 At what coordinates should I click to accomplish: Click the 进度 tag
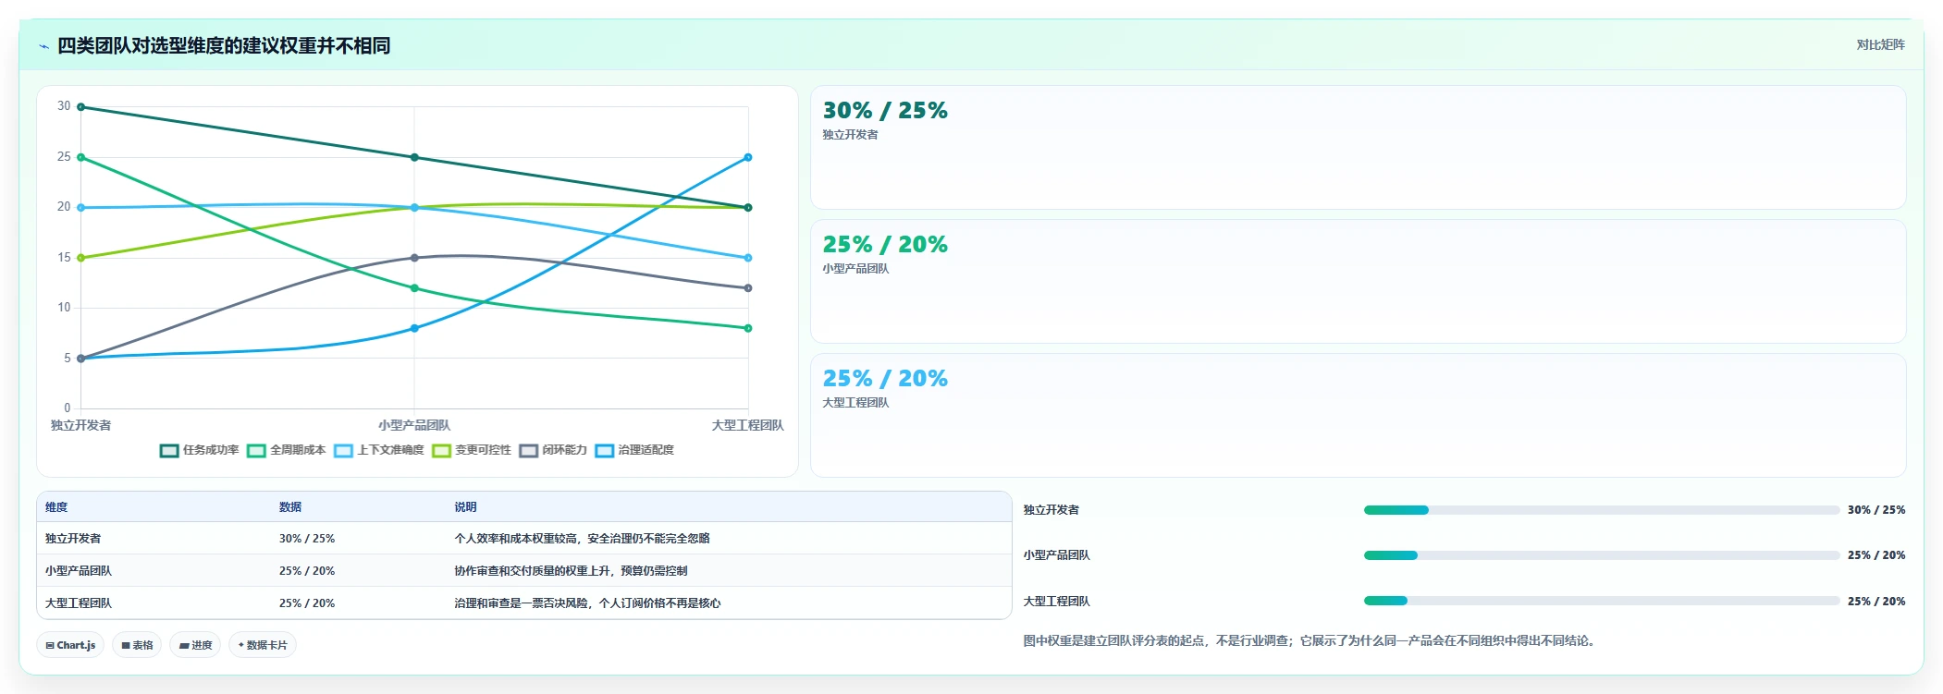click(195, 645)
